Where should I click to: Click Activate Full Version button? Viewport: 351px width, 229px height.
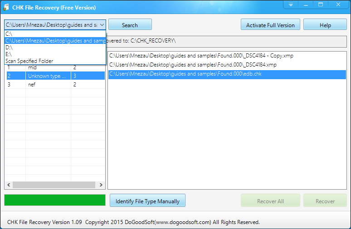tap(270, 25)
